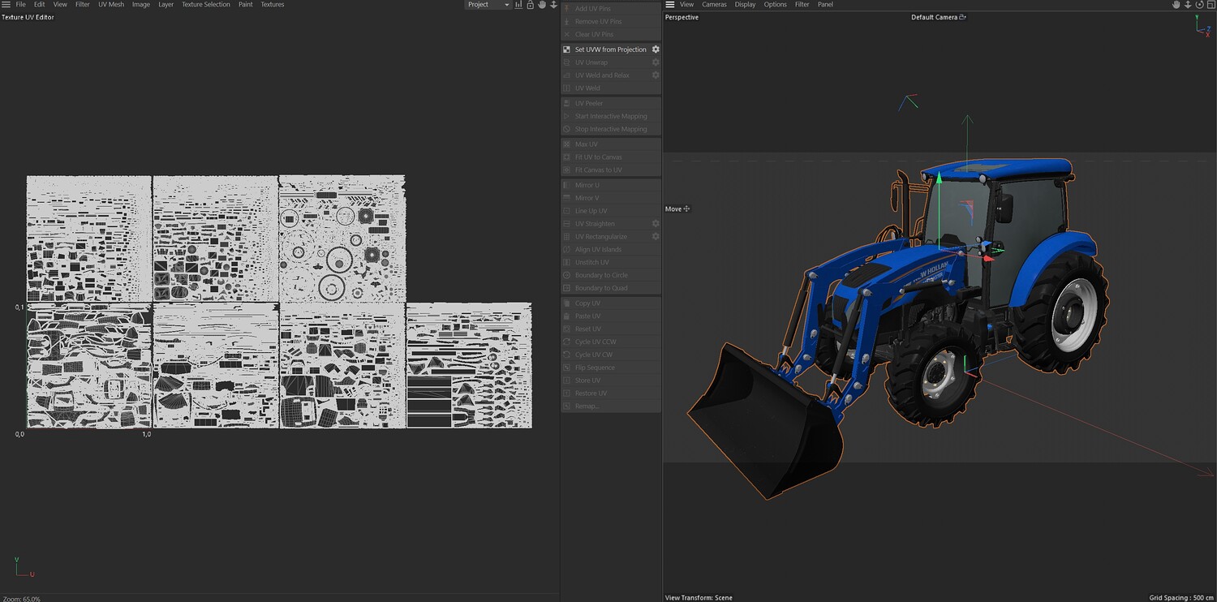The width and height of the screenshot is (1217, 602).
Task: Click the Mirror U command
Action: (x=611, y=186)
